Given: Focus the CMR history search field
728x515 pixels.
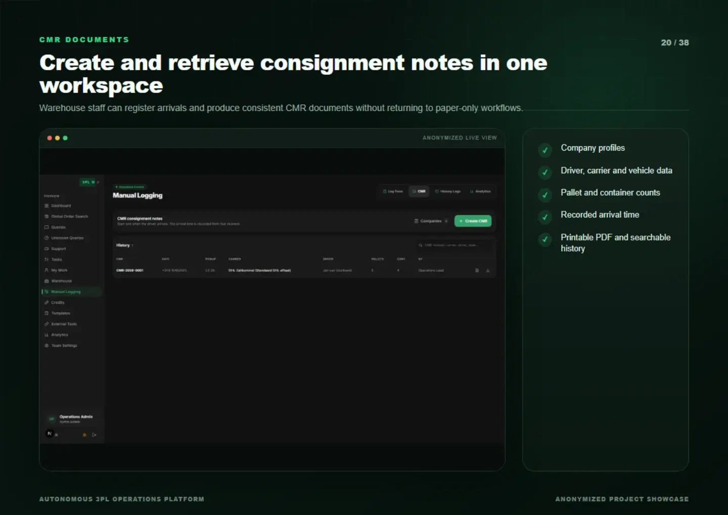Looking at the screenshot, I should (x=454, y=245).
